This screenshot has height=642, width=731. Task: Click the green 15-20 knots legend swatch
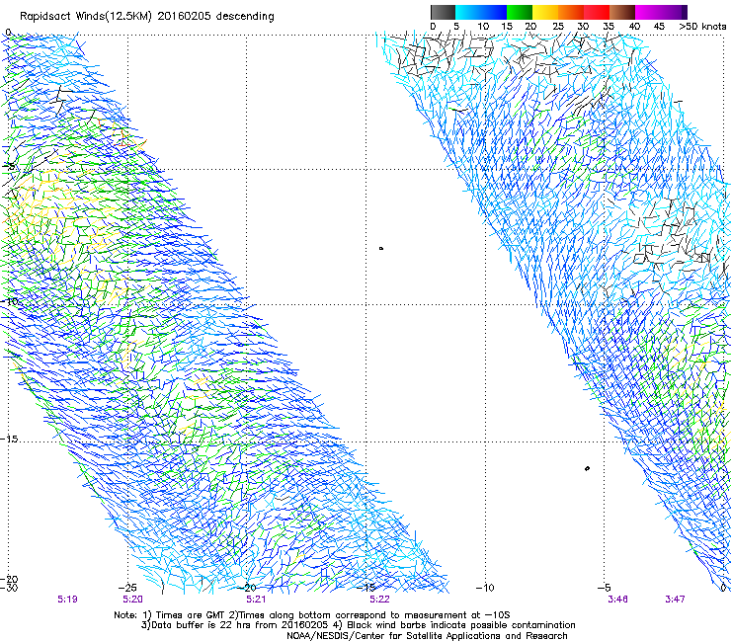[x=520, y=12]
